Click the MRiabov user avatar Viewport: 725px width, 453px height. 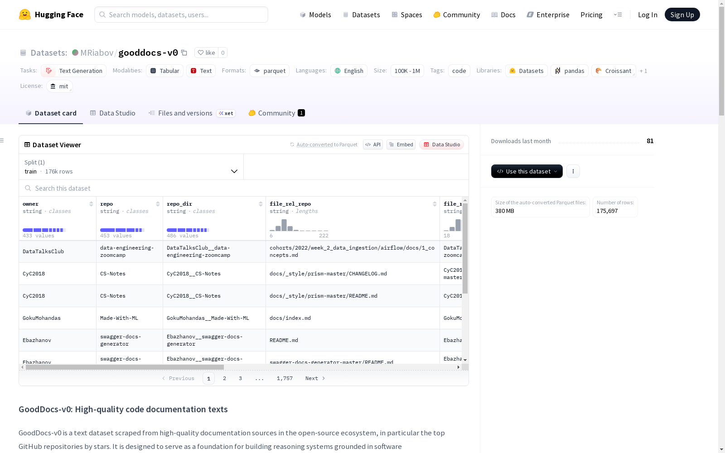[75, 53]
